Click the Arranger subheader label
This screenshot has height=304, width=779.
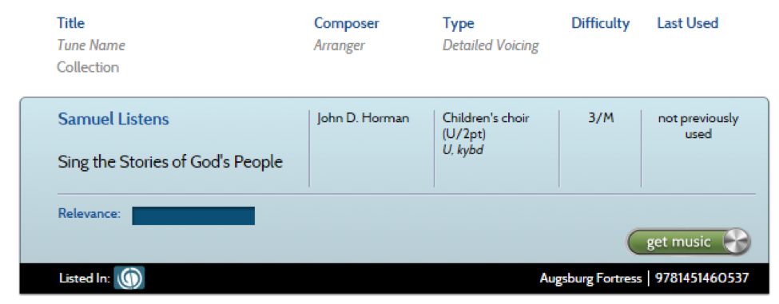tap(339, 46)
